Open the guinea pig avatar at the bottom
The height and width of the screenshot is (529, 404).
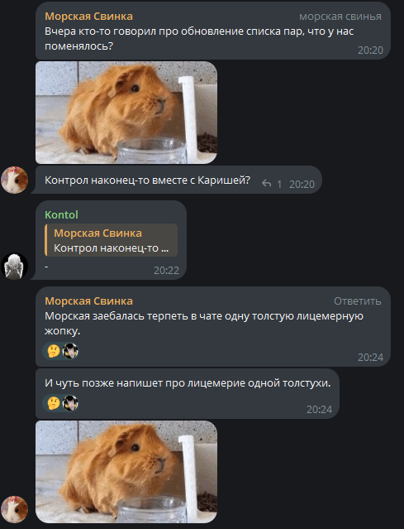(x=14, y=509)
